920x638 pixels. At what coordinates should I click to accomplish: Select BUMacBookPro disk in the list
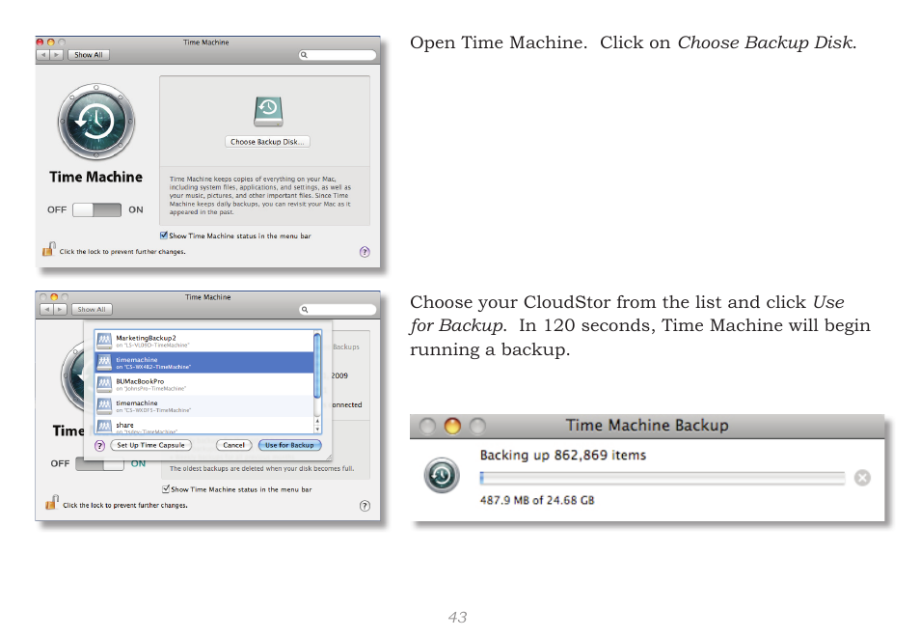(204, 384)
